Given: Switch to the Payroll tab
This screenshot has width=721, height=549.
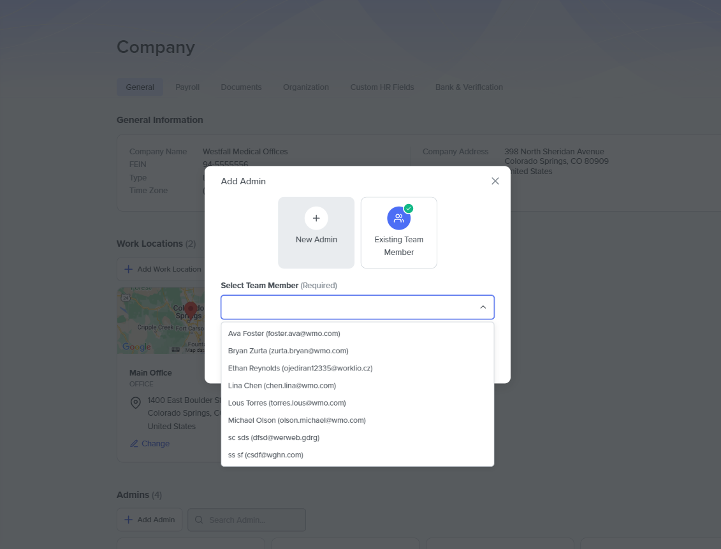Looking at the screenshot, I should [x=187, y=87].
